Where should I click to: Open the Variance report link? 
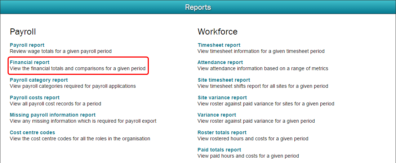pyautogui.click(x=217, y=115)
